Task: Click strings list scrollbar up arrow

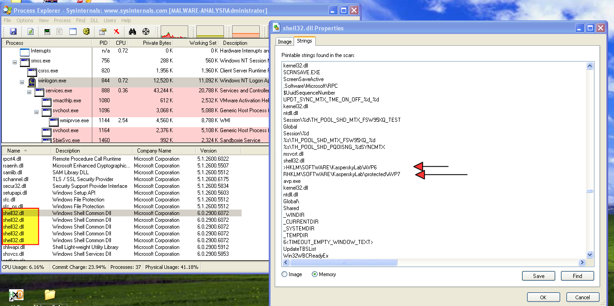Action: tap(590, 66)
